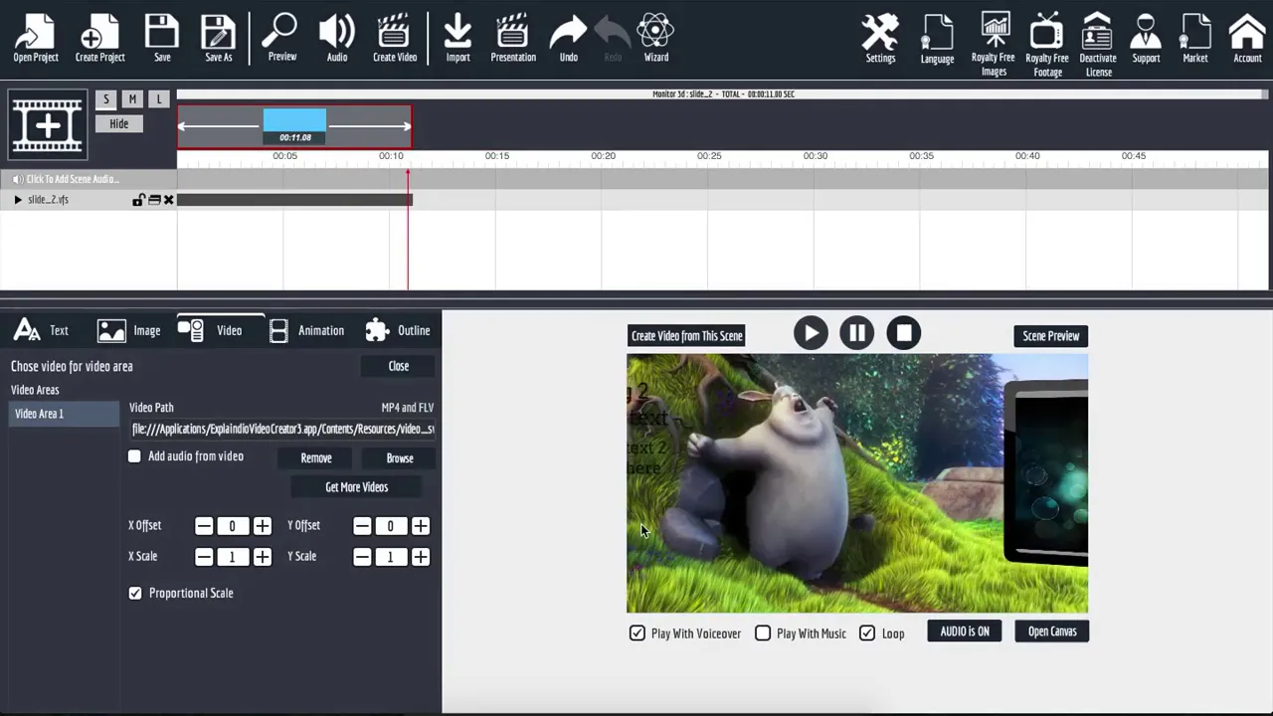Pause the scene preview

[x=857, y=333]
